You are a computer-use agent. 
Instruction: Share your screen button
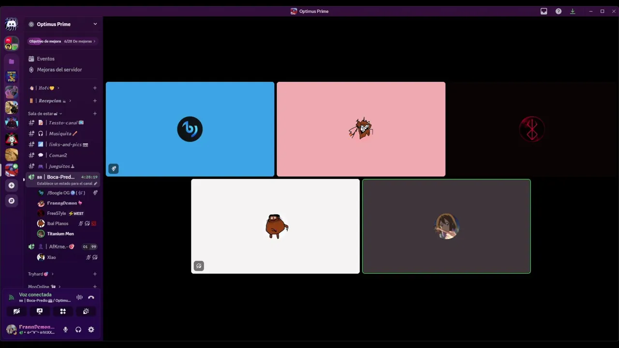[40, 311]
